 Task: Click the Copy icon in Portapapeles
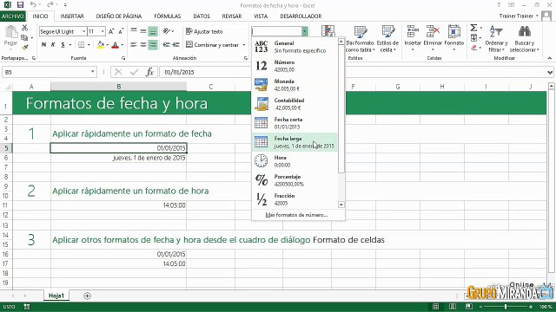[24, 37]
